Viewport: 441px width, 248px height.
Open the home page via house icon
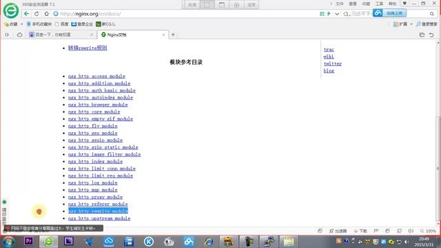46,14
